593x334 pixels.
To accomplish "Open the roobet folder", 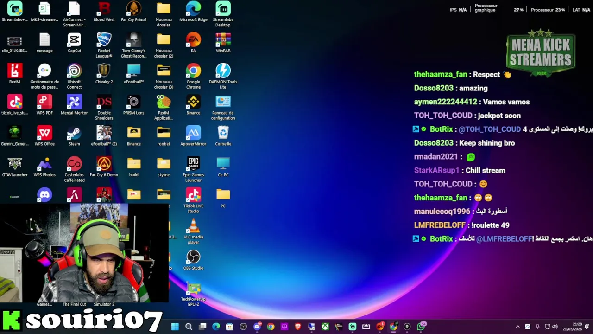I will coord(164,136).
